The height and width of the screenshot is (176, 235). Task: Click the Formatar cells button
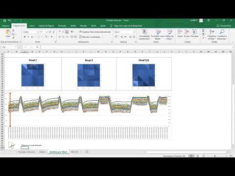pos(194,34)
